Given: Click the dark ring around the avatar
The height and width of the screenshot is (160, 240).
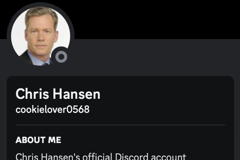Looking at the screenshot, I should tap(41, 4).
